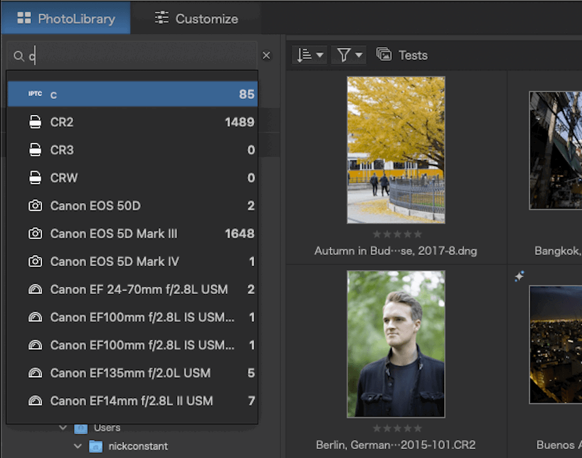Click the CRW file type icon
This screenshot has height=458, width=582.
pos(36,178)
